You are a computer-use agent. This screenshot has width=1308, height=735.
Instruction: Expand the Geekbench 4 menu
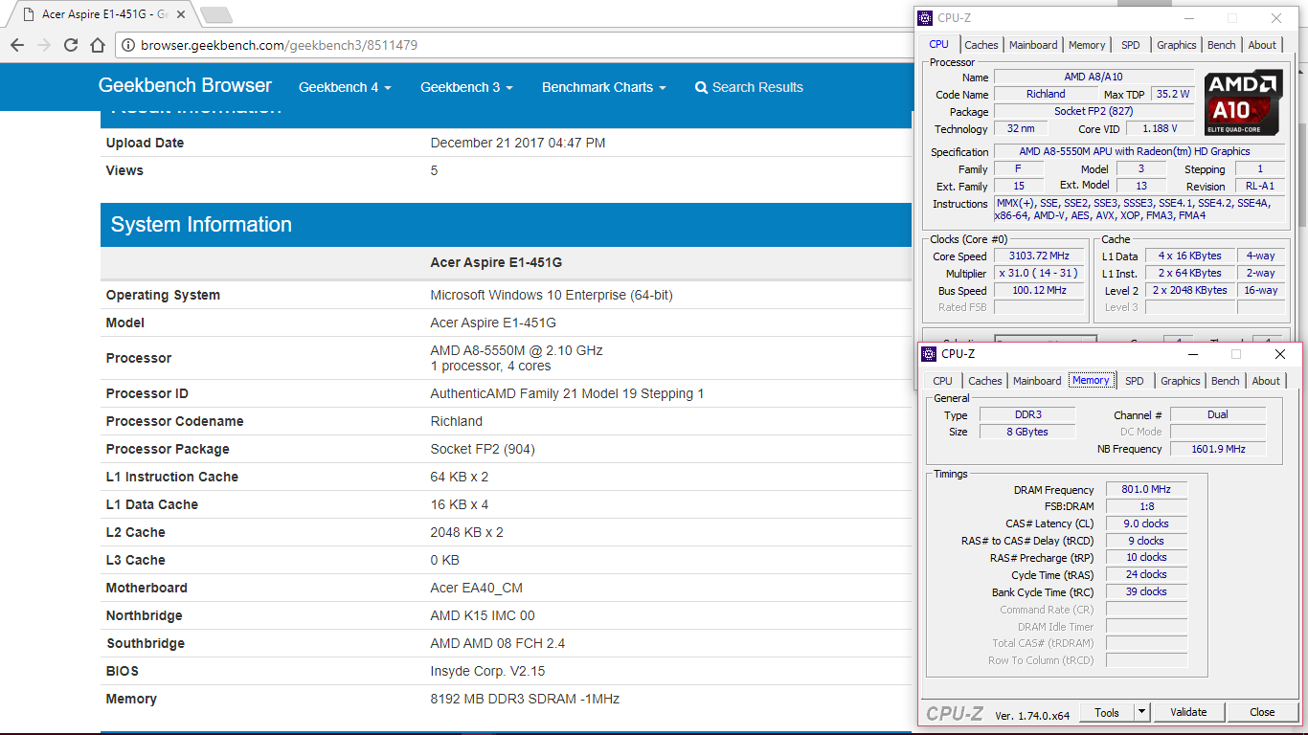click(345, 87)
